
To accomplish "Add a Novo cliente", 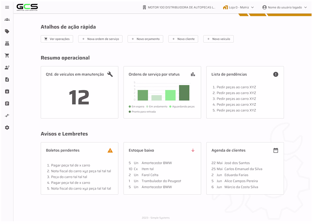I will (x=183, y=39).
